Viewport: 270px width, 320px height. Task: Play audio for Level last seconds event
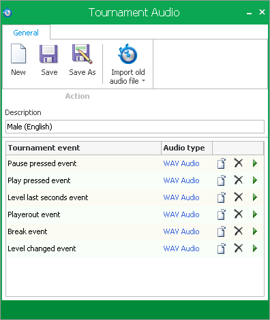coord(255,197)
